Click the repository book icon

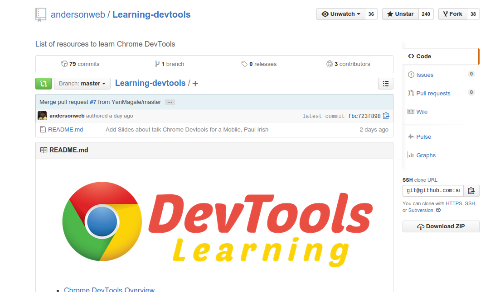click(x=41, y=15)
